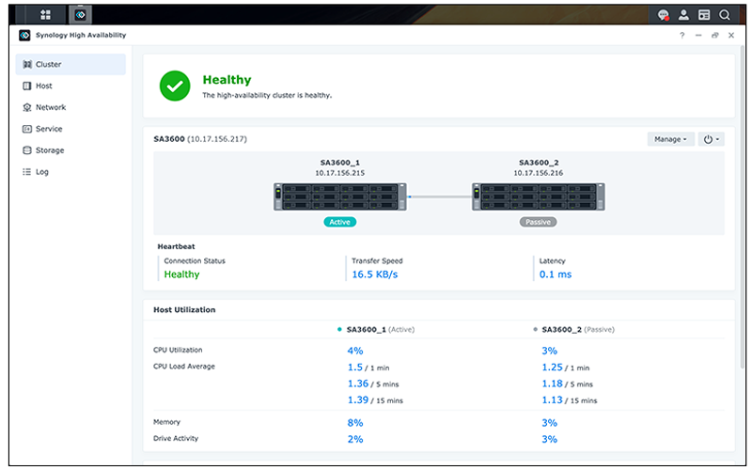Click the Active status badge

[x=339, y=222]
